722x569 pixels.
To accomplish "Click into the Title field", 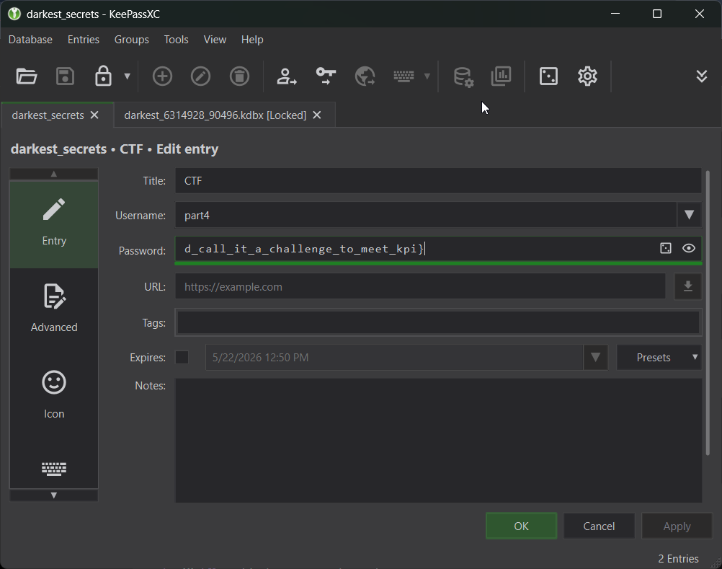I will pyautogui.click(x=438, y=180).
